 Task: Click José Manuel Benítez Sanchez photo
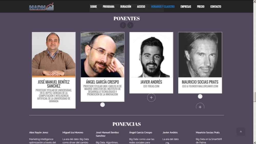point(54,55)
